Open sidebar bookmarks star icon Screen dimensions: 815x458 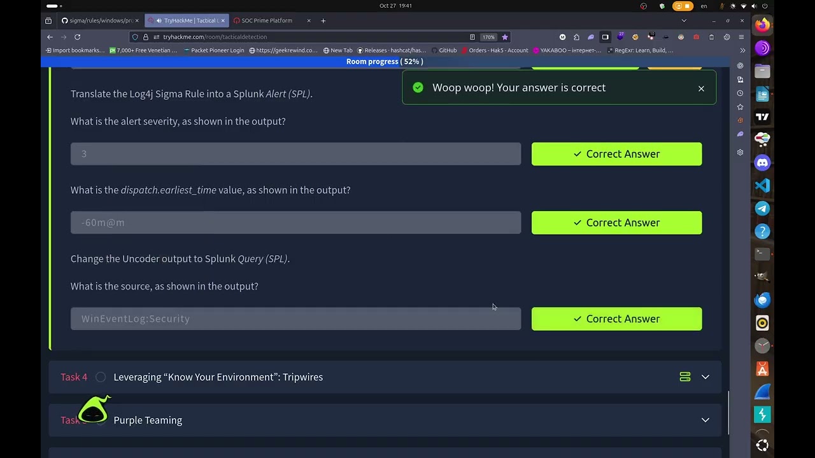pos(740,107)
